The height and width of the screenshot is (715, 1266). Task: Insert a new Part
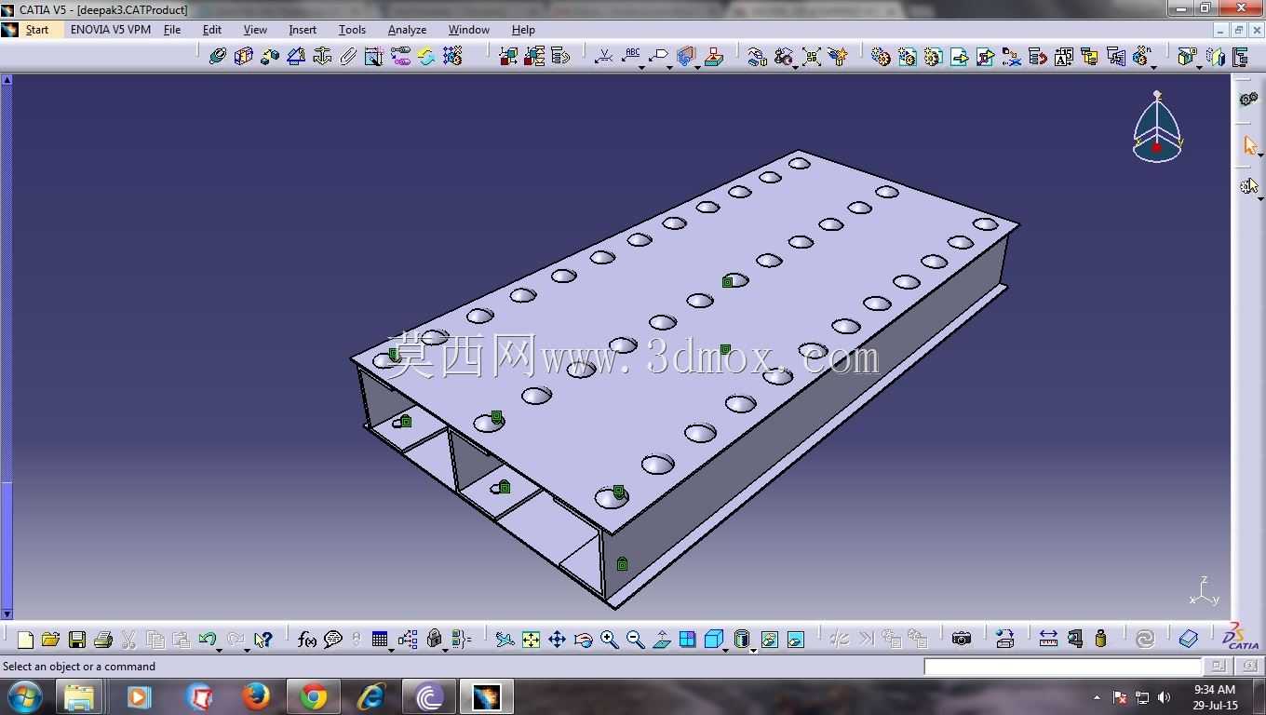[933, 57]
